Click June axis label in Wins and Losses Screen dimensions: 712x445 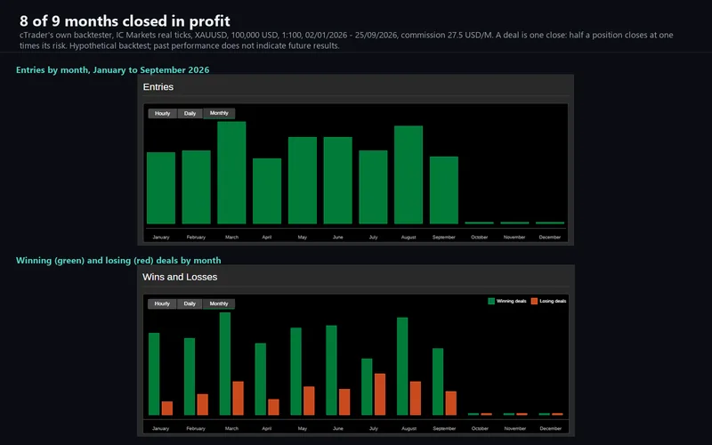(x=338, y=428)
